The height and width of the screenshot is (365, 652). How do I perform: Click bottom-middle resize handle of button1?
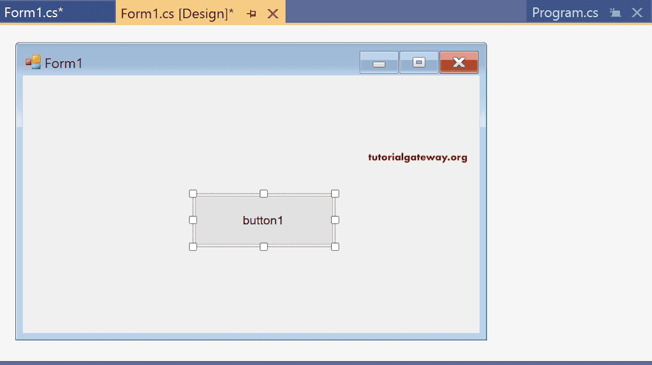pos(264,247)
